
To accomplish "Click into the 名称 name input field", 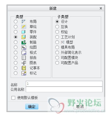I will pyautogui.click(x=64, y=84).
